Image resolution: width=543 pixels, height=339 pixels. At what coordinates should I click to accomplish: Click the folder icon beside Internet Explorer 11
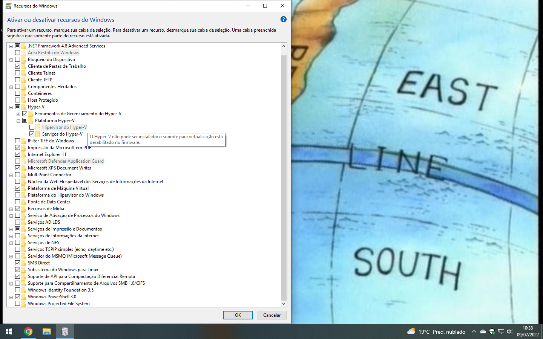click(x=23, y=154)
